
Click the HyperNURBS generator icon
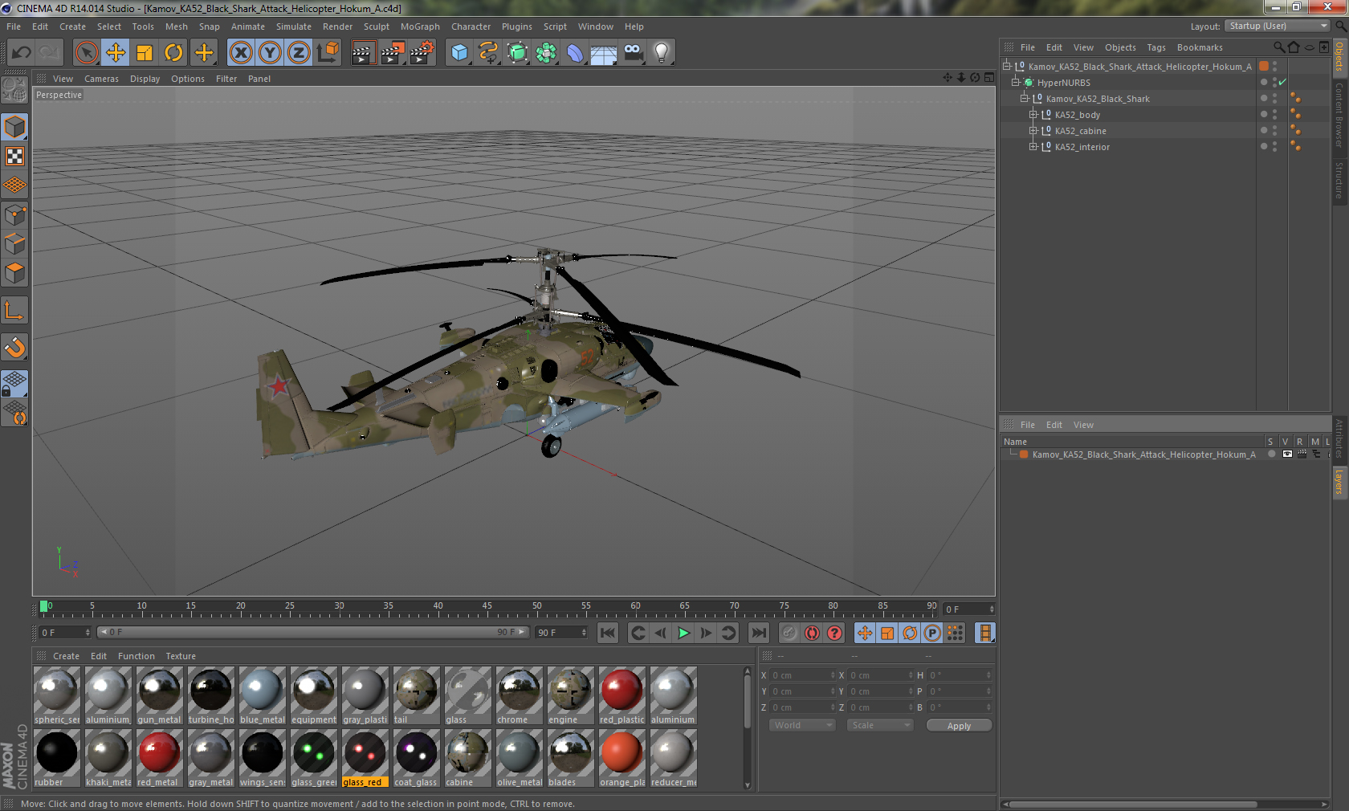point(517,53)
